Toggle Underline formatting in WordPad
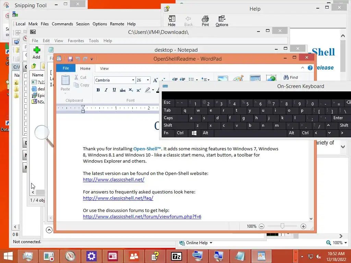The image size is (351, 263). click(x=114, y=90)
